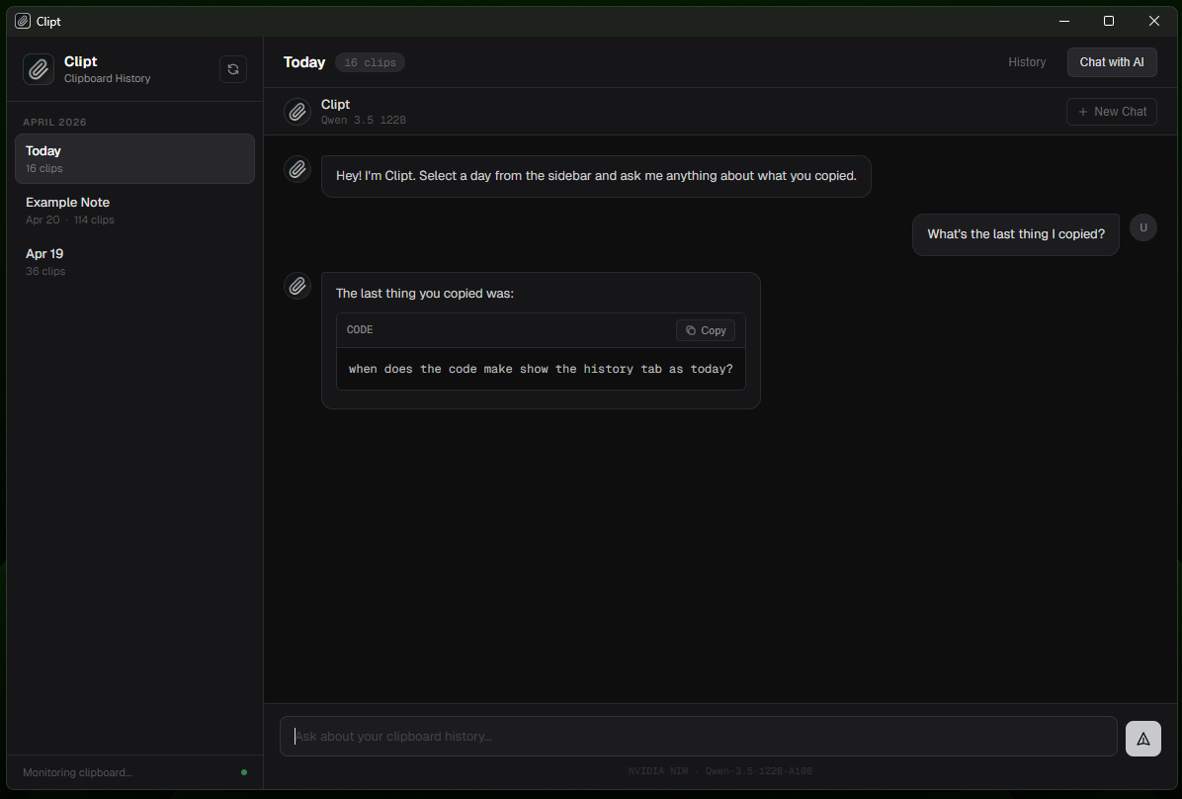Screen dimensions: 1182x799
Task: Switch to the History tab
Action: coord(1027,62)
